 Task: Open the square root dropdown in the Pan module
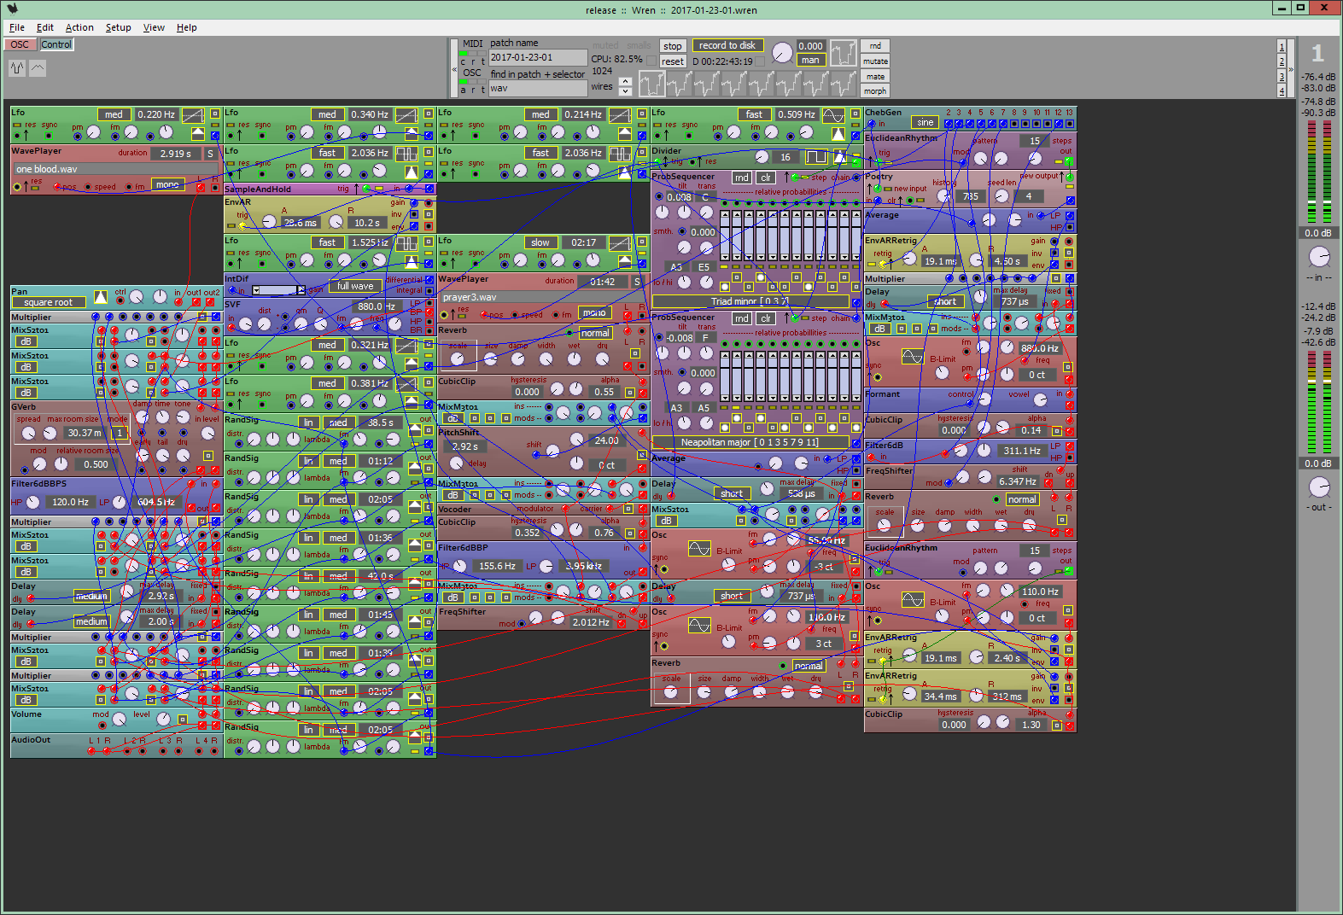tap(48, 302)
